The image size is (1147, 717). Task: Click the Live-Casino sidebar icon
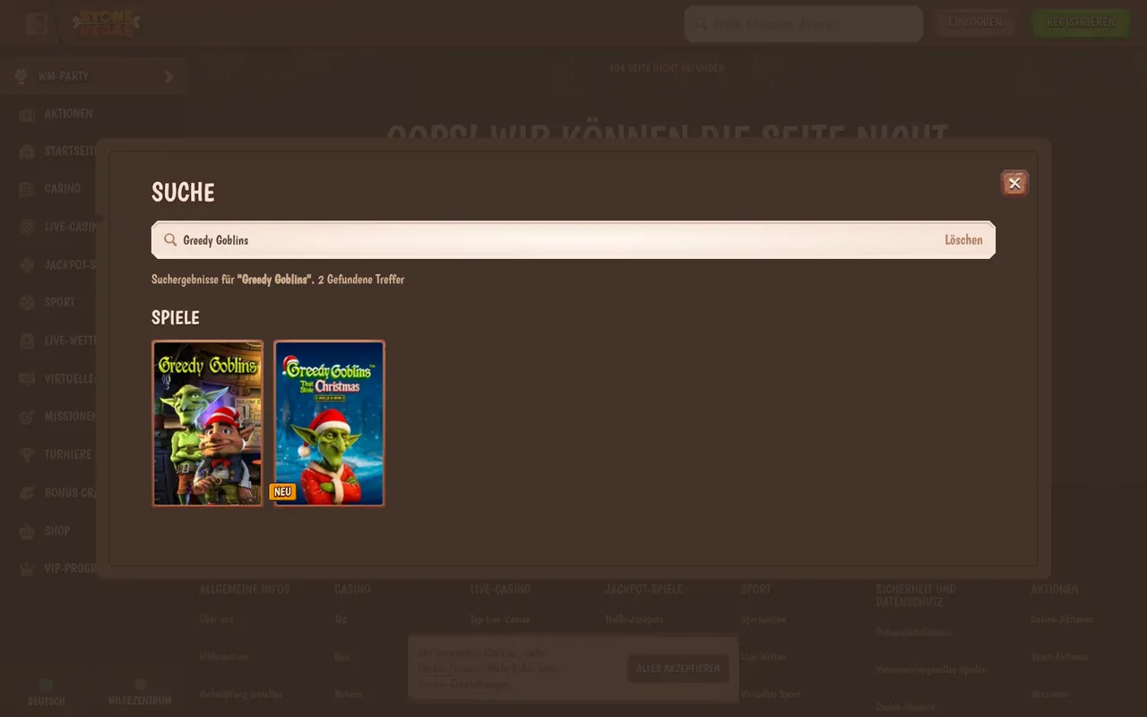coord(27,228)
